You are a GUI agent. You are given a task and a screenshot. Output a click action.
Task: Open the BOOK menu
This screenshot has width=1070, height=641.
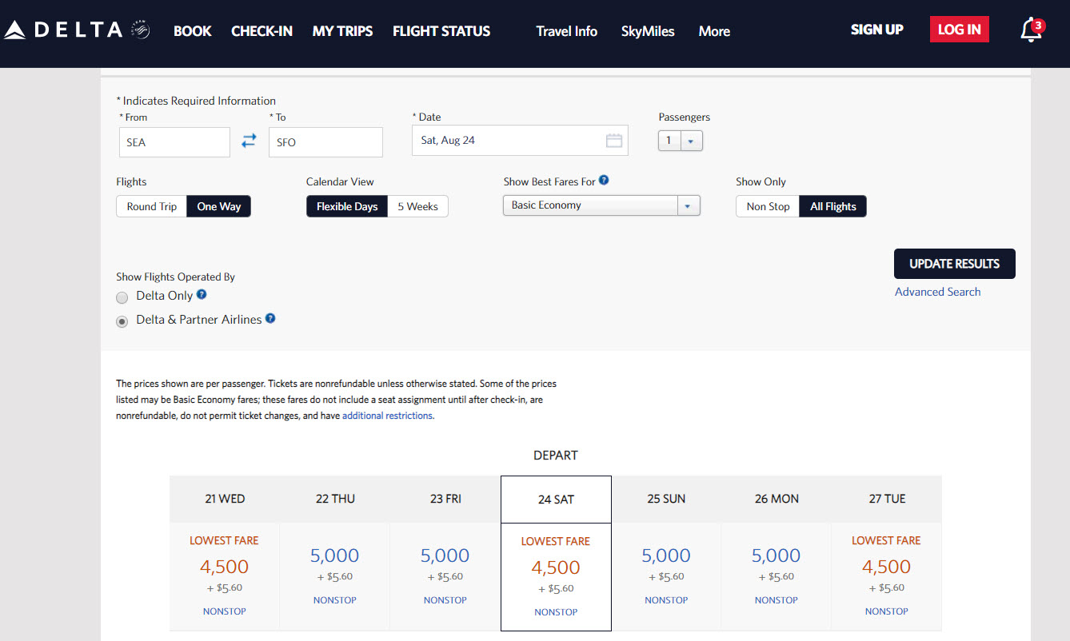pos(193,31)
